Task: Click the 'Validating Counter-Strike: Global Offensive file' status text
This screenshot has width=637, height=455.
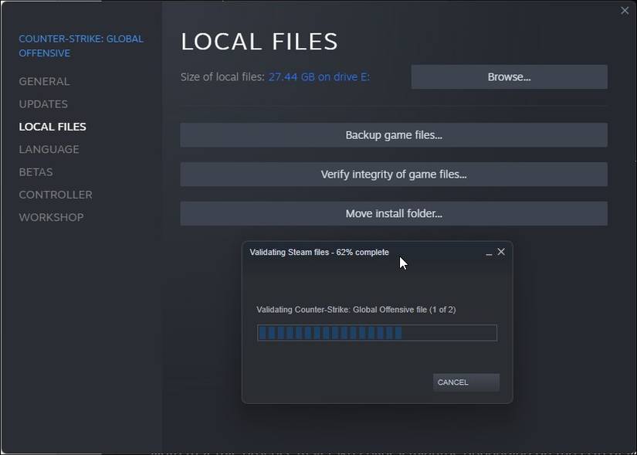Action: tap(356, 310)
